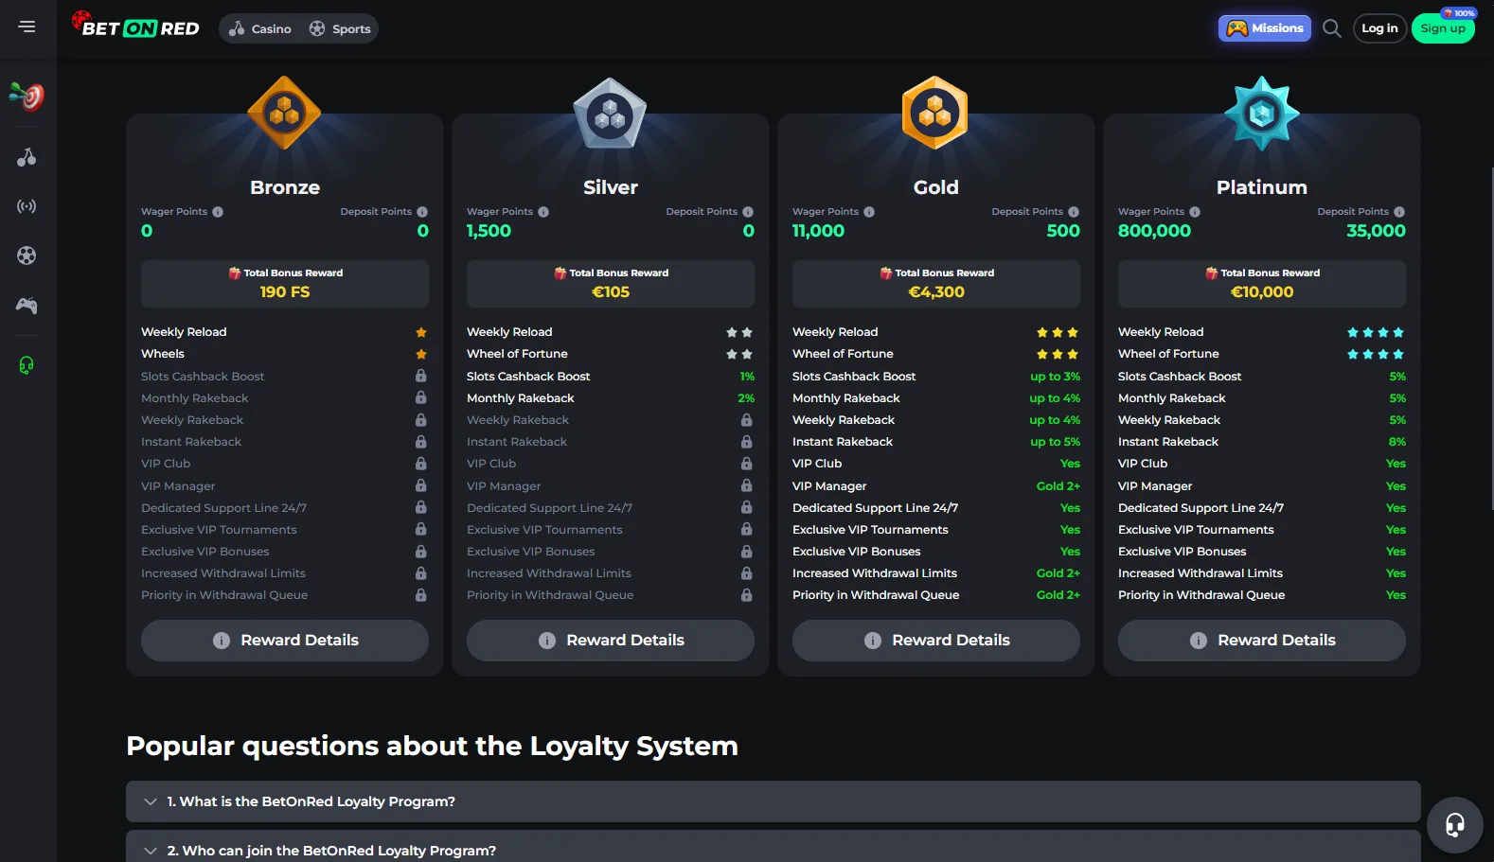1494x862 pixels.
Task: Switch to the Casino tab
Action: [x=260, y=28]
